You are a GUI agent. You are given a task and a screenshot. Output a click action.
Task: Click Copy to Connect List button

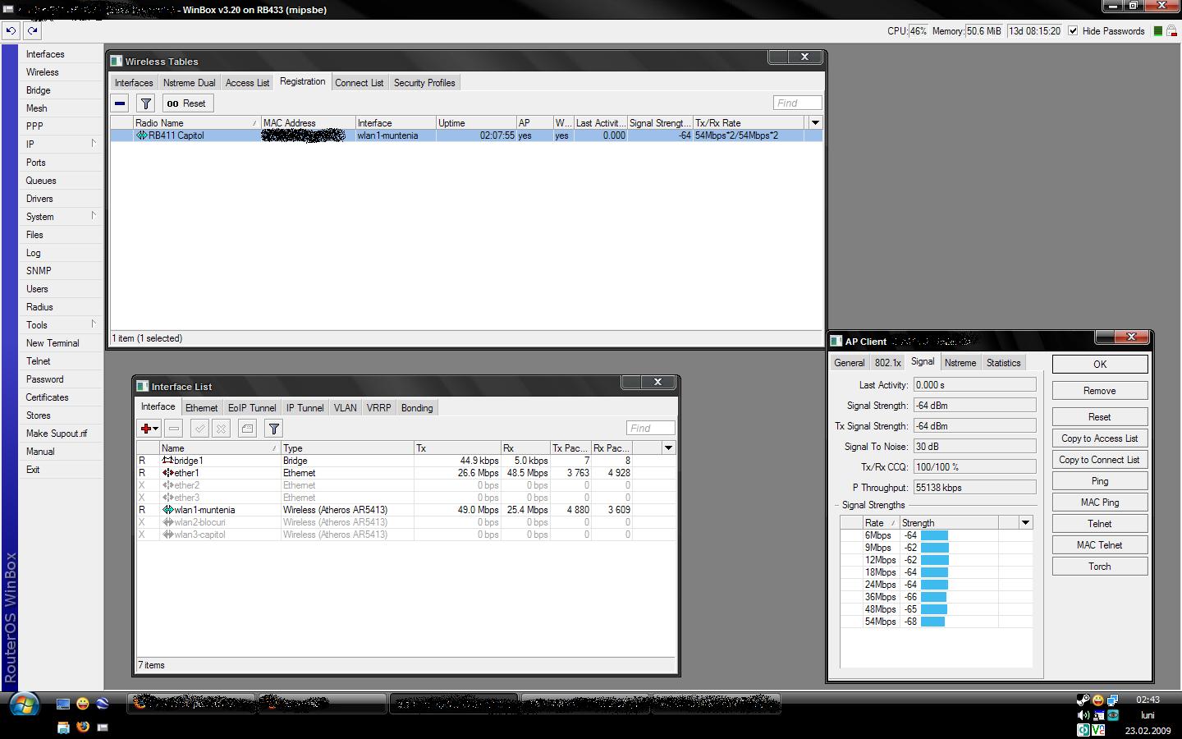pyautogui.click(x=1100, y=460)
